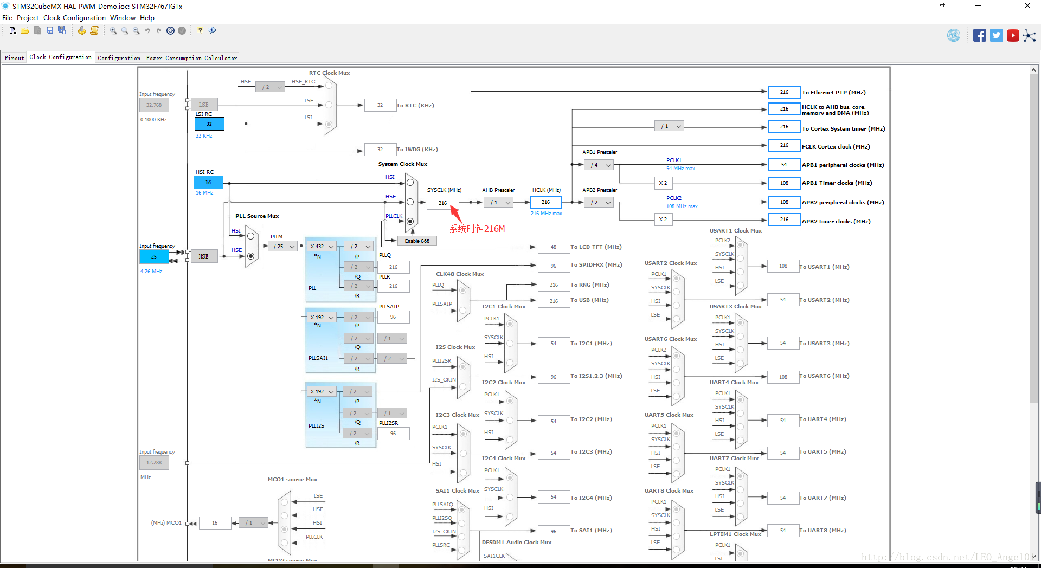The width and height of the screenshot is (1041, 568).
Task: Open the Project menu
Action: (28, 18)
